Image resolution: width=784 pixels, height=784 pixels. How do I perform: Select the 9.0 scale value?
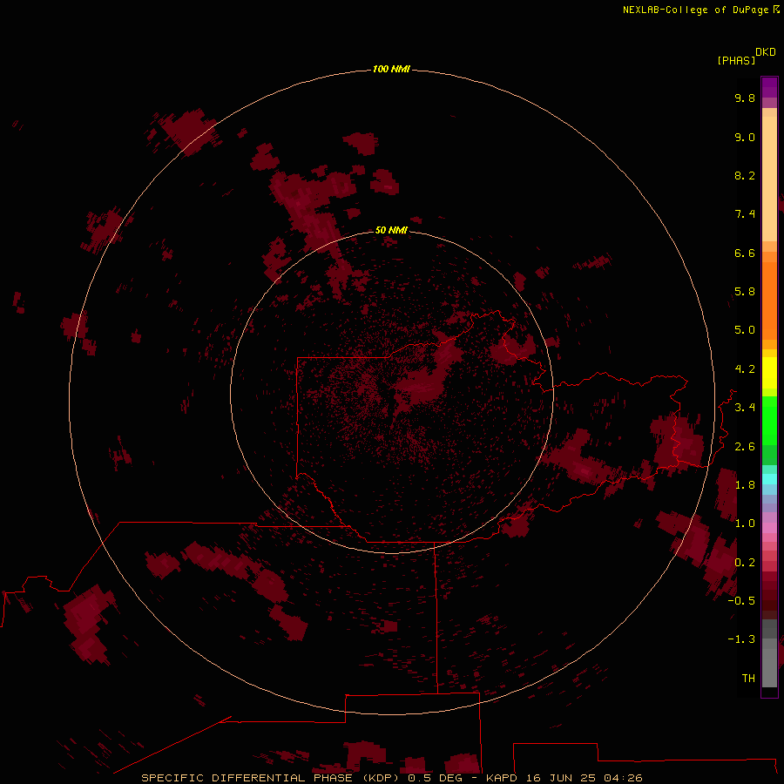pos(745,137)
